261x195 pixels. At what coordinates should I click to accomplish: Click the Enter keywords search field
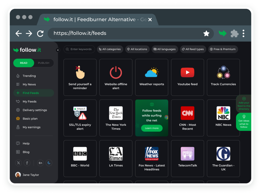79,49
